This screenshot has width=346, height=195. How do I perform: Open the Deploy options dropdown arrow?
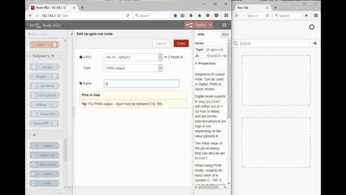[x=210, y=25]
